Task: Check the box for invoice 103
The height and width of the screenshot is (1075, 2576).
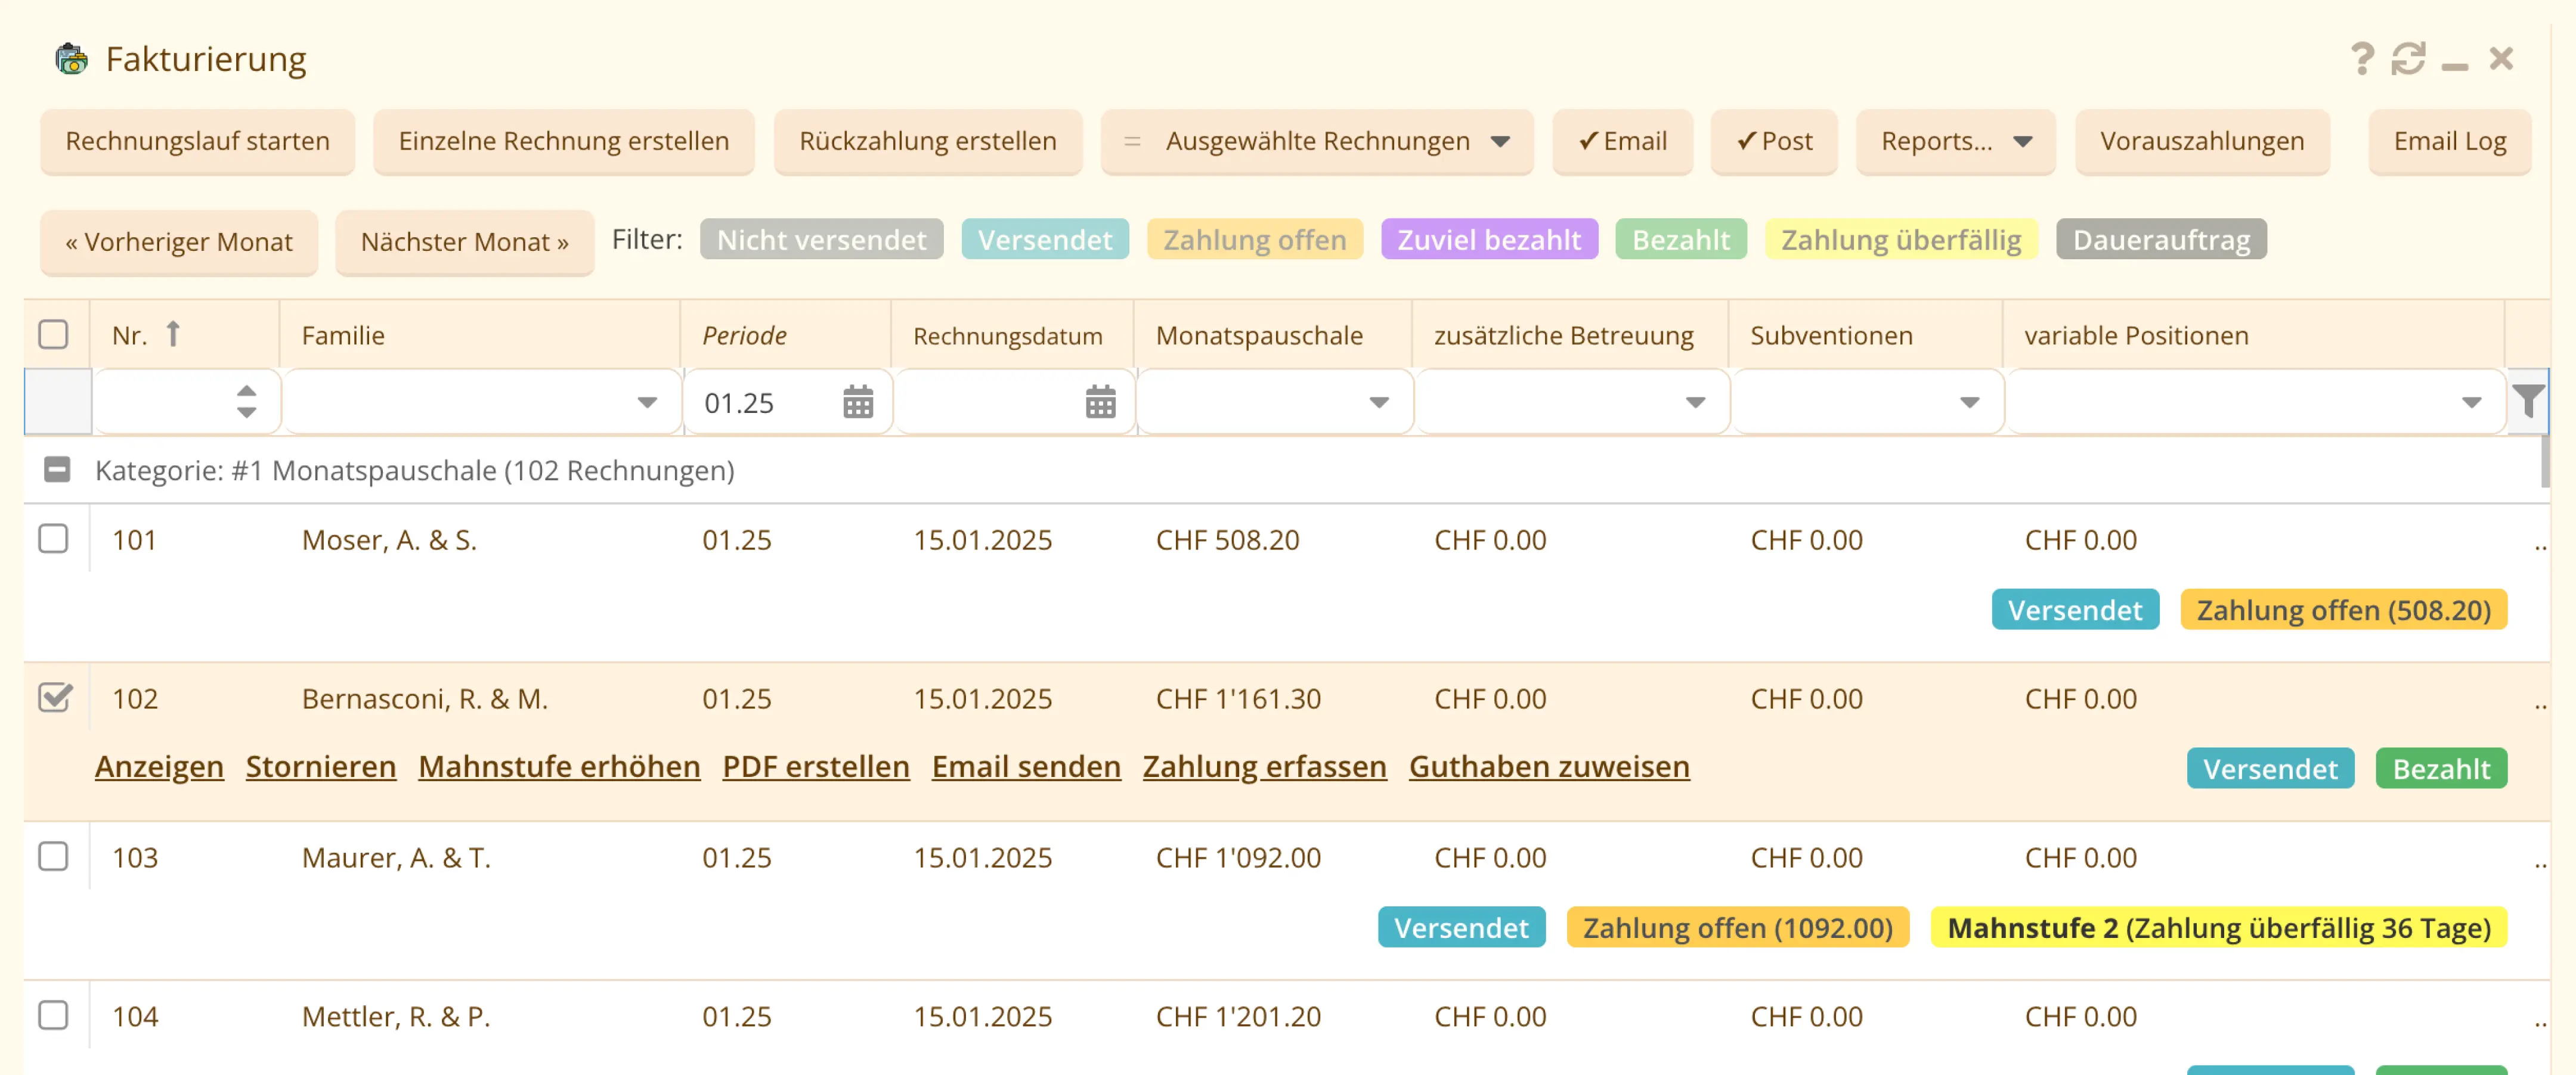Action: coord(53,856)
